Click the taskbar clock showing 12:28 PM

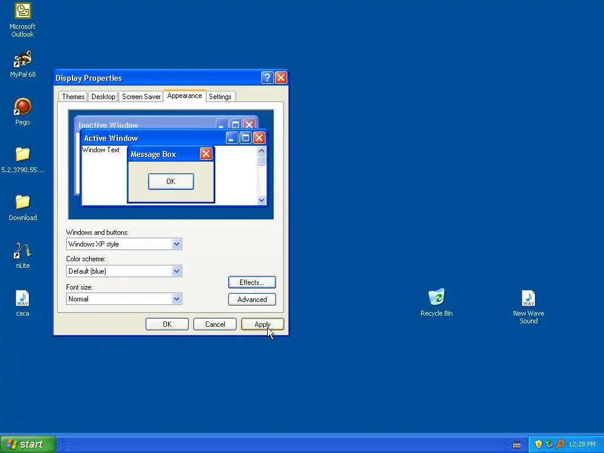[x=582, y=445]
